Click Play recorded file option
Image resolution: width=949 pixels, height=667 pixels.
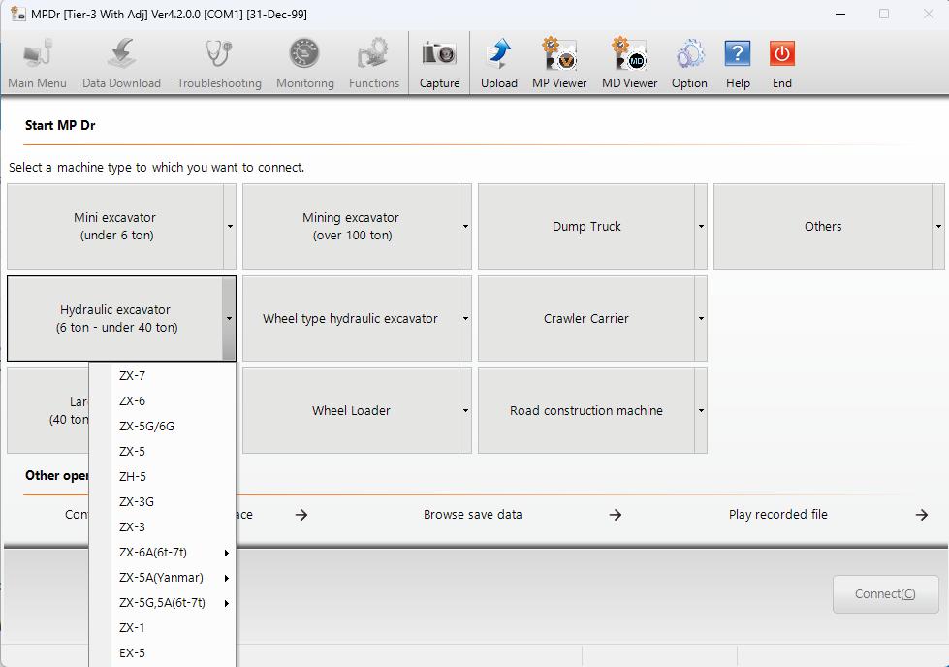[778, 515]
